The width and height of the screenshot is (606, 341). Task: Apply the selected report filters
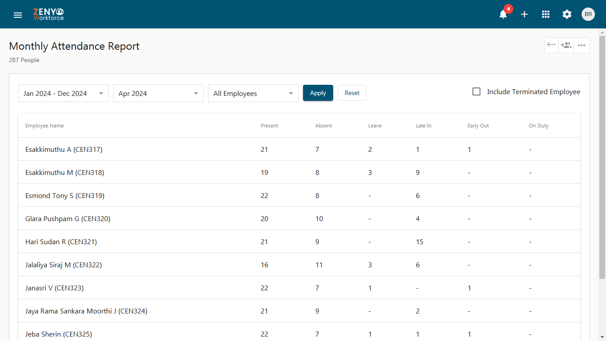point(318,93)
